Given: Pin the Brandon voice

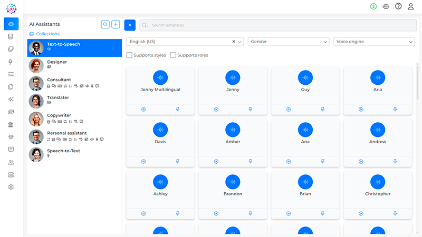Looking at the screenshot, I should click(250, 213).
